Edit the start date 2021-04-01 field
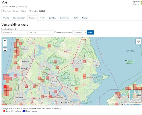The height and width of the screenshot is (115, 142). pos(14,32)
